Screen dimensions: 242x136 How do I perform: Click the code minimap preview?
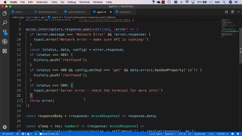coord(230,28)
